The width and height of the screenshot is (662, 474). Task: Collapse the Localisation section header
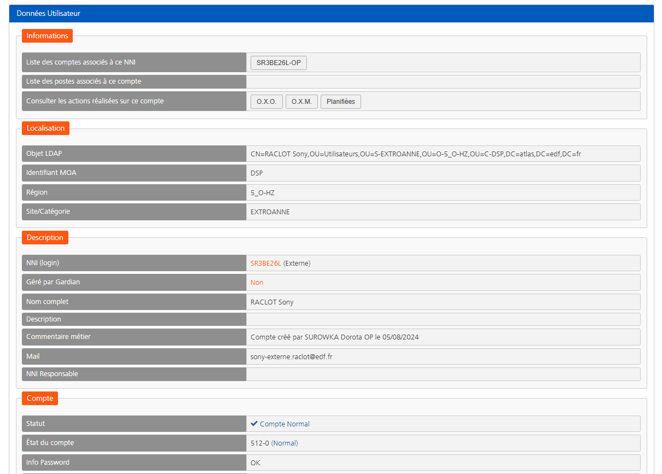click(x=45, y=127)
